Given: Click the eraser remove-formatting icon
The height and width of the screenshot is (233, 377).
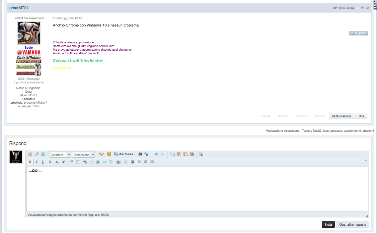Looking at the screenshot, I should 37,154.
